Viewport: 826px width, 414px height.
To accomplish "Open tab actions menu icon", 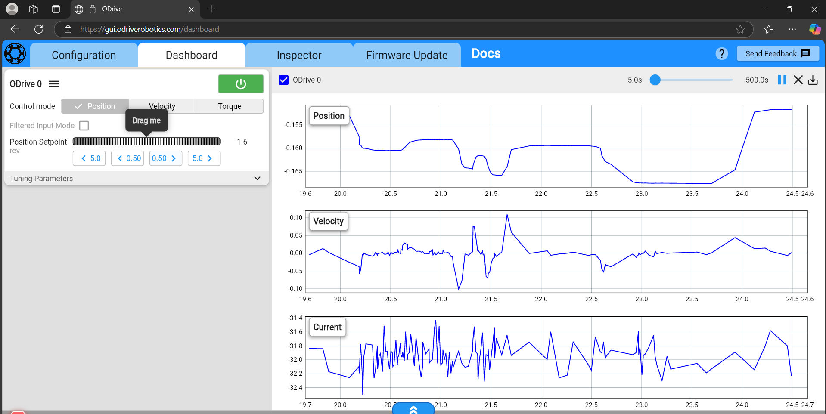I will point(56,9).
